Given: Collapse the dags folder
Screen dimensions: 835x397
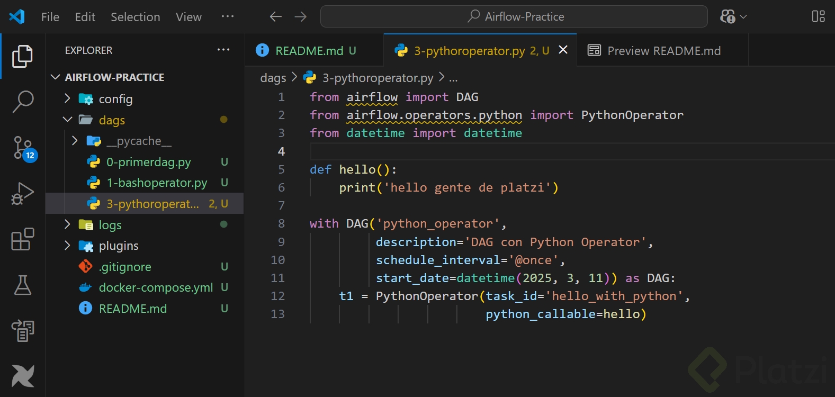Looking at the screenshot, I should tap(112, 120).
